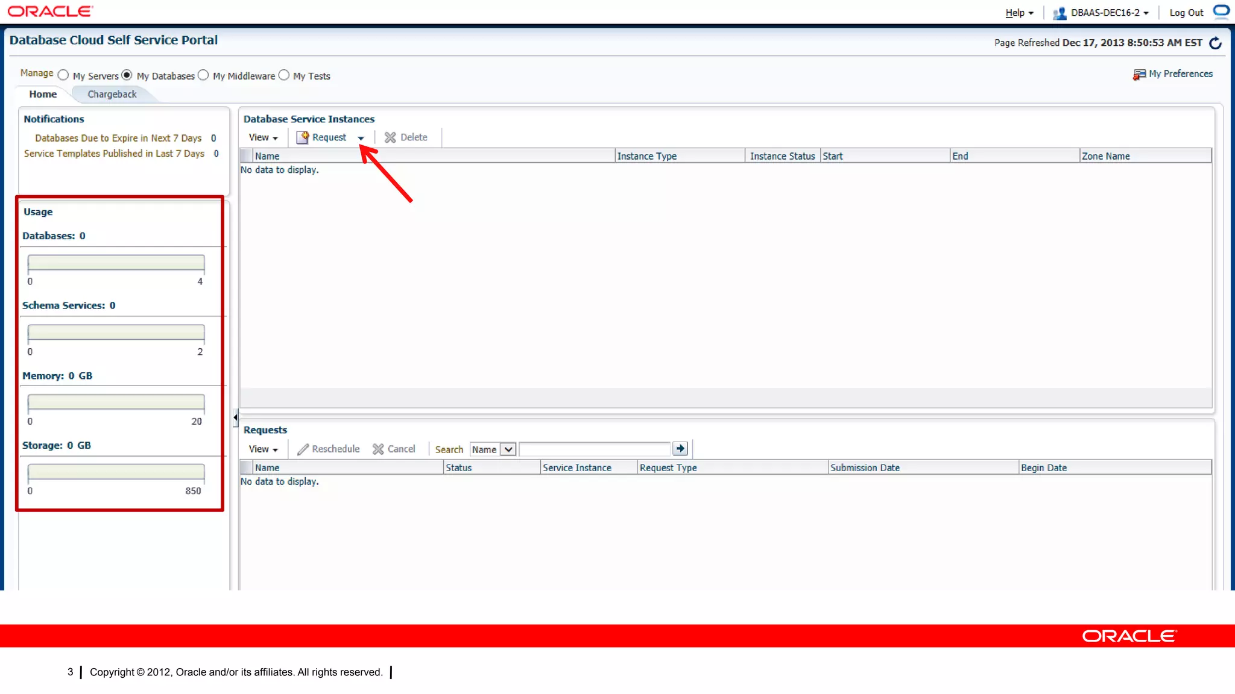1235x694 pixels.
Task: Click the Storage usage bar
Action: click(116, 471)
